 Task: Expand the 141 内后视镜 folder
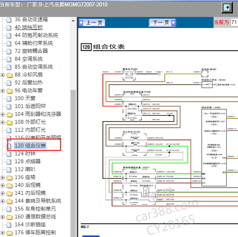tap(2, 193)
